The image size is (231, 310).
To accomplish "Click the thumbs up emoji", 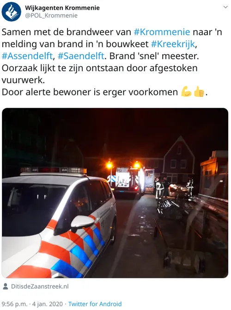I will (199, 92).
